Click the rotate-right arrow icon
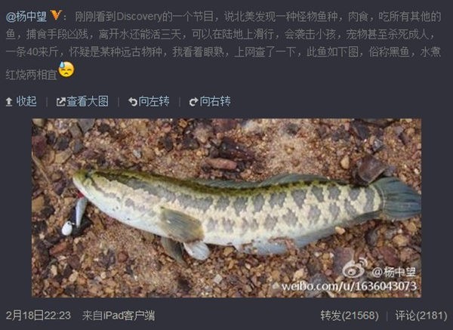 coord(193,102)
